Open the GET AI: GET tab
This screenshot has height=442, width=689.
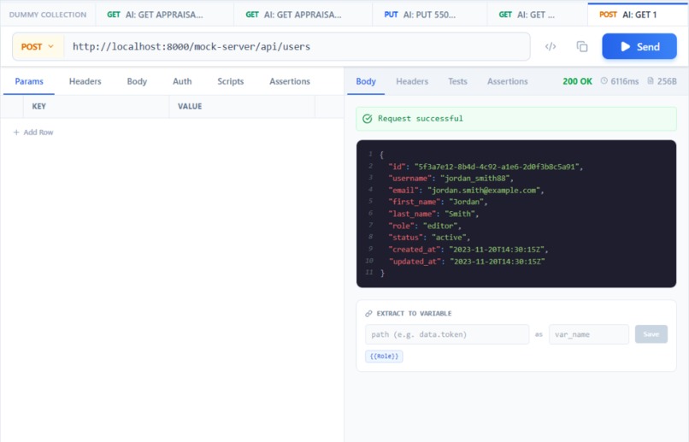[537, 15]
